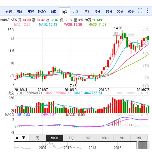Click gray up triangle in volume panel header
Screen dimensions: 152x152
point(142,93)
